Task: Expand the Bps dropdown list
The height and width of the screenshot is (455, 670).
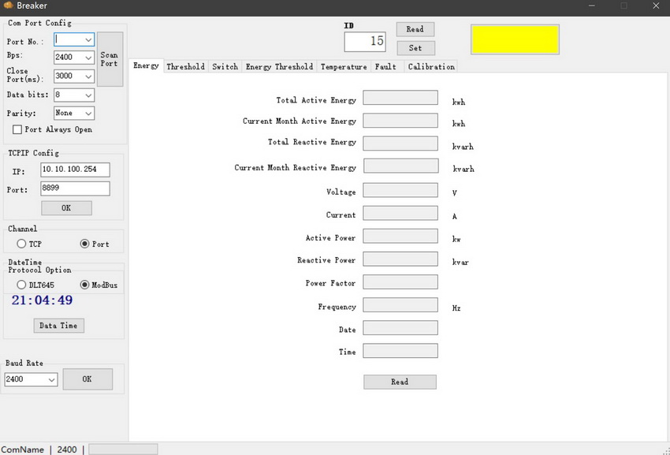Action: coord(87,58)
